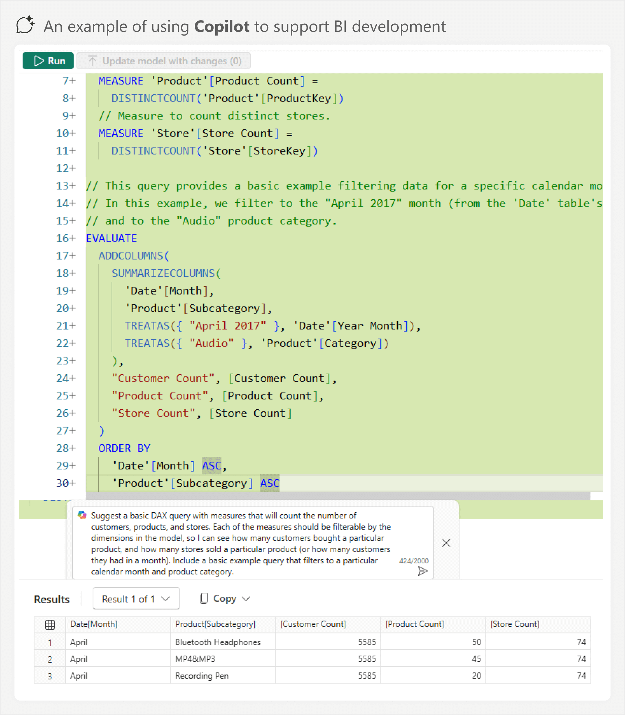625x715 pixels.
Task: Click the [Customer Count] column header
Action: (x=328, y=624)
